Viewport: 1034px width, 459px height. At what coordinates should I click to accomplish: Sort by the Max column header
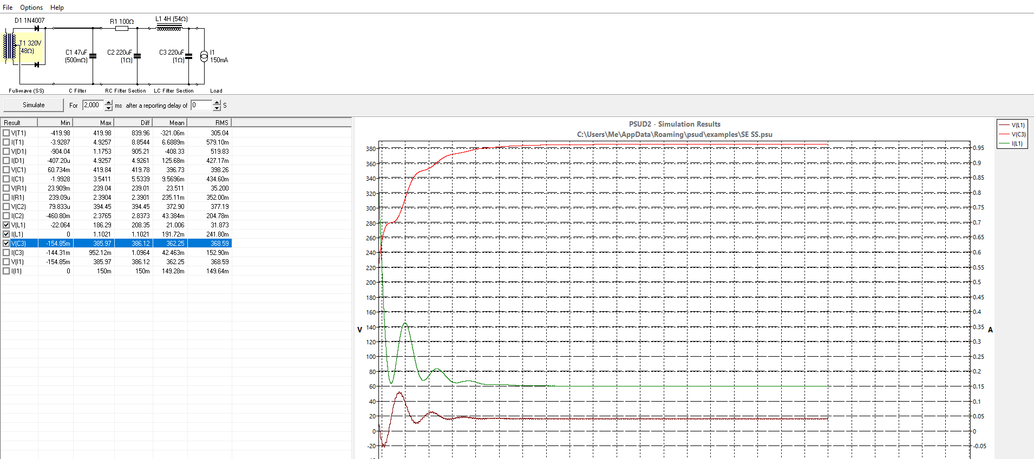coord(94,123)
